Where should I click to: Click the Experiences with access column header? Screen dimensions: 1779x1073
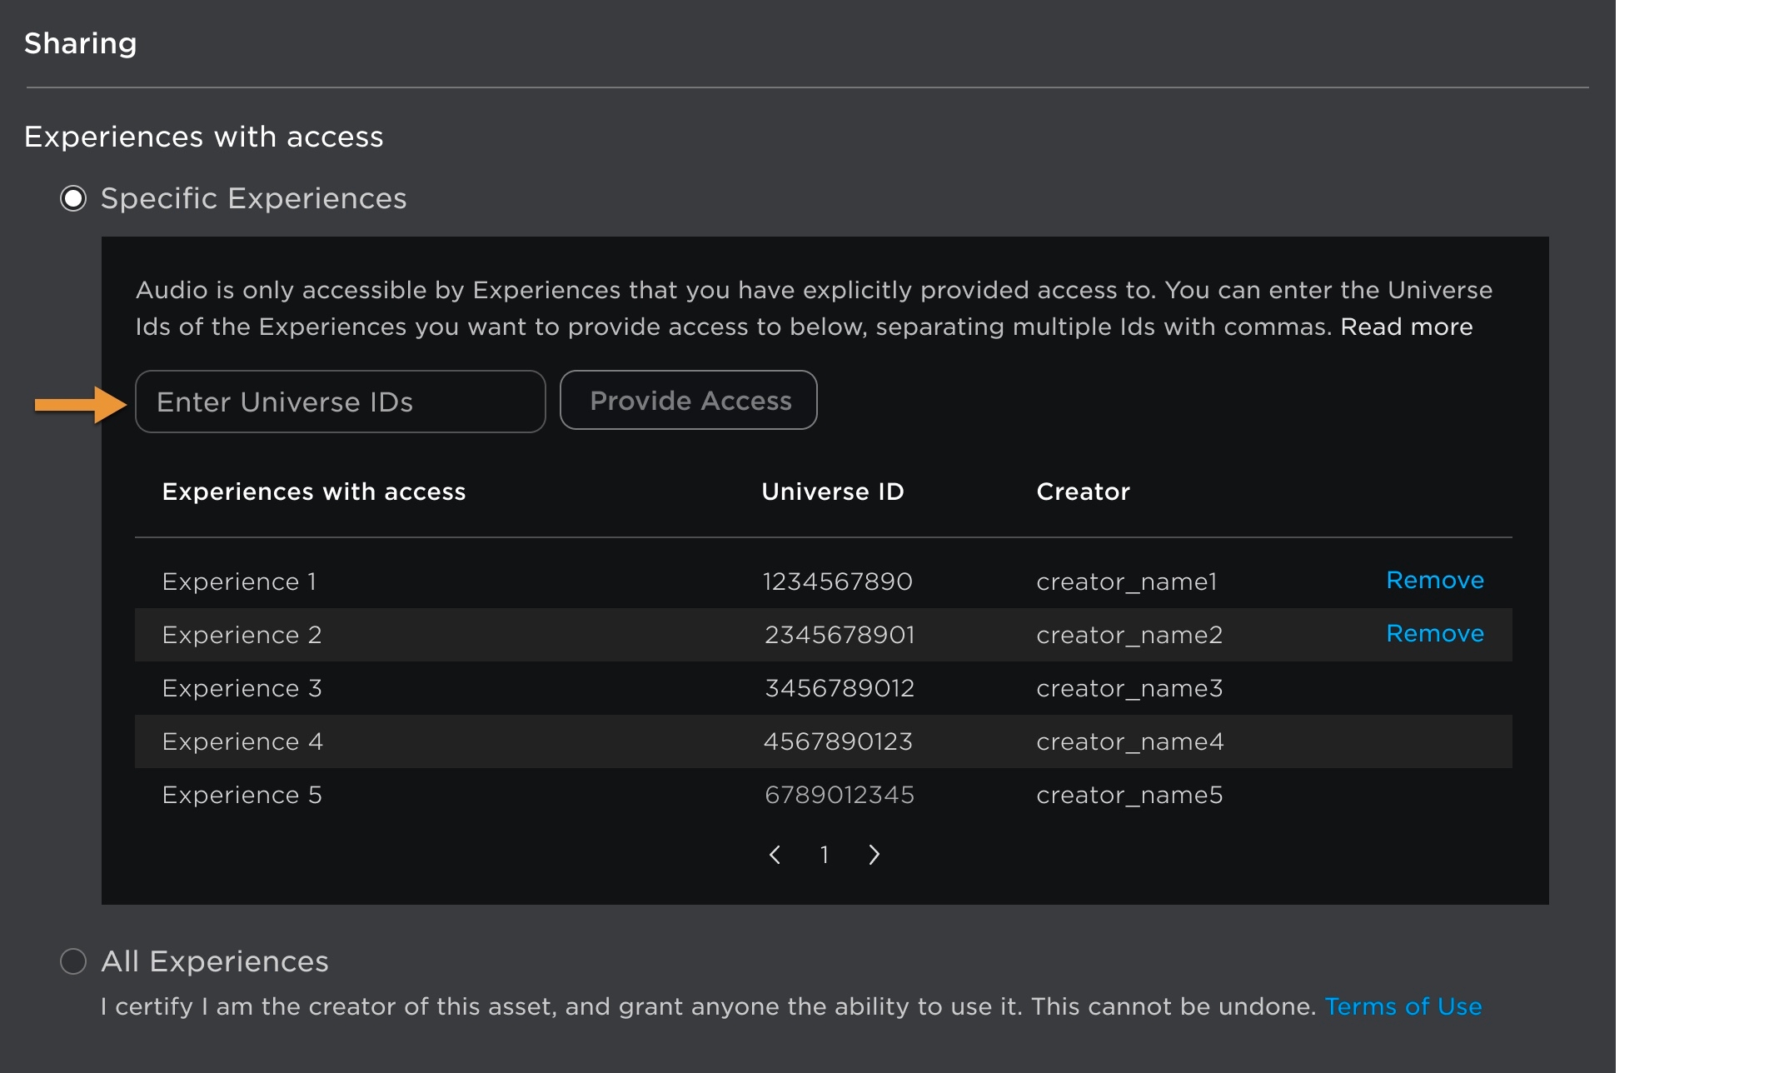coord(313,492)
